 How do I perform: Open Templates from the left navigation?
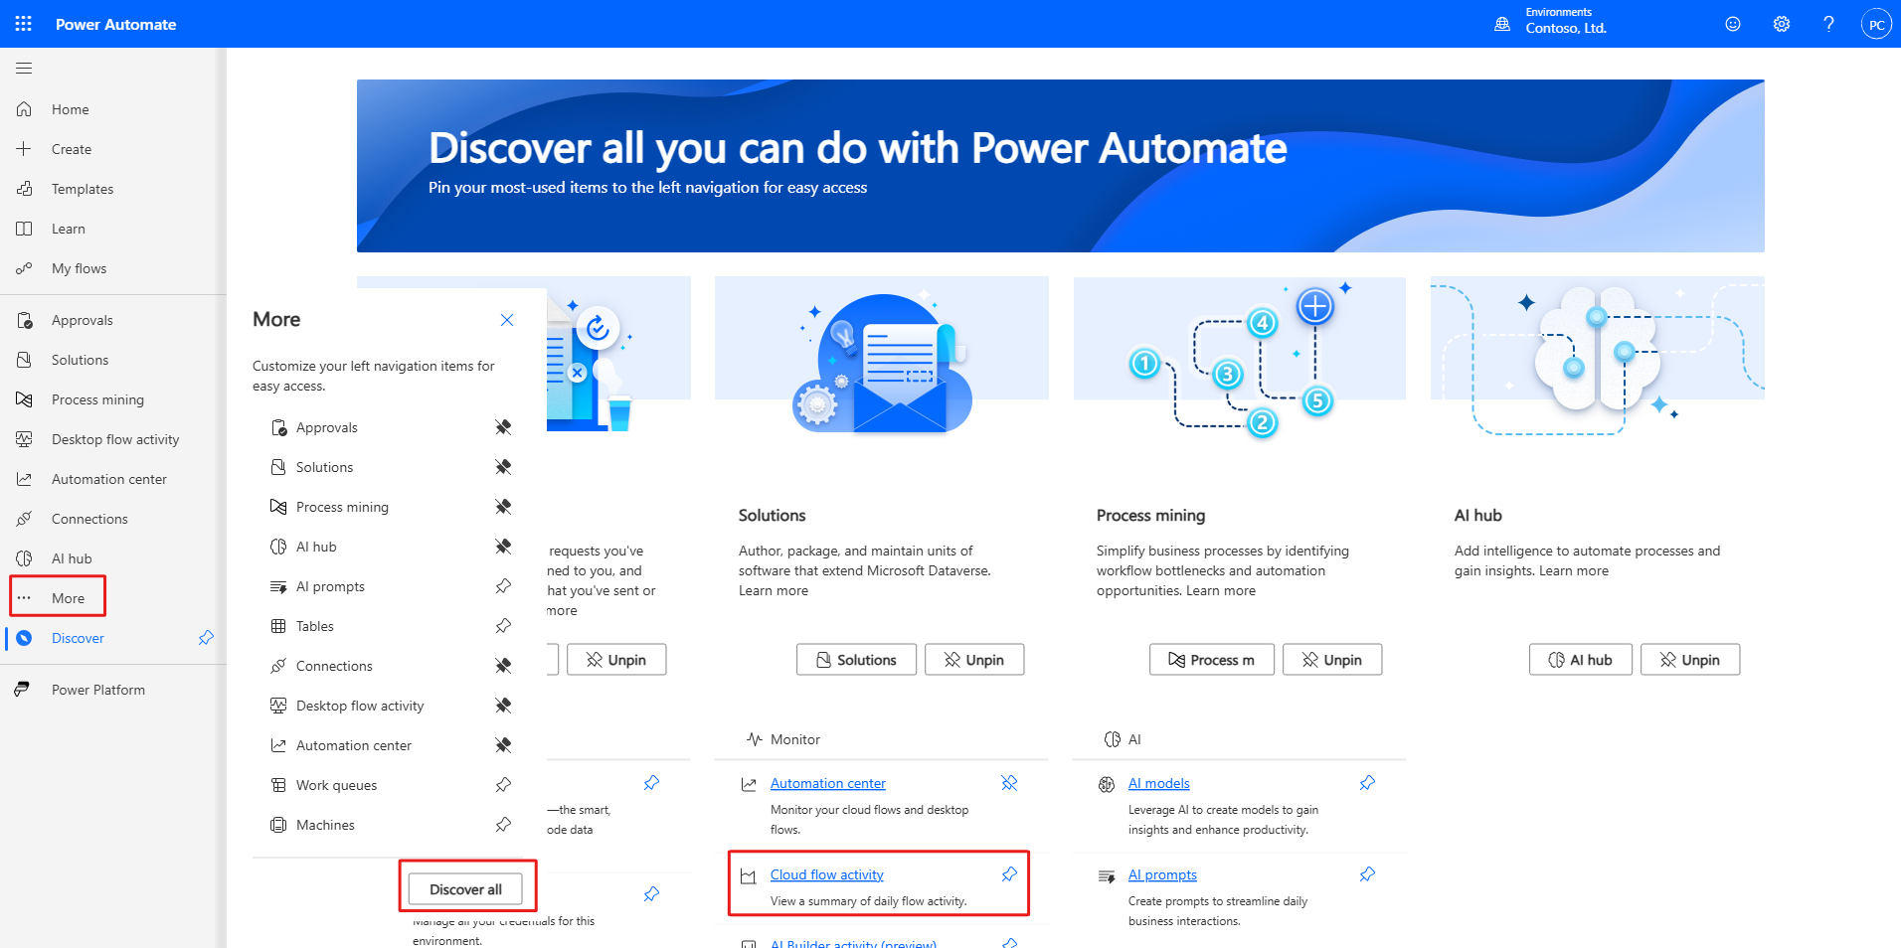(82, 189)
